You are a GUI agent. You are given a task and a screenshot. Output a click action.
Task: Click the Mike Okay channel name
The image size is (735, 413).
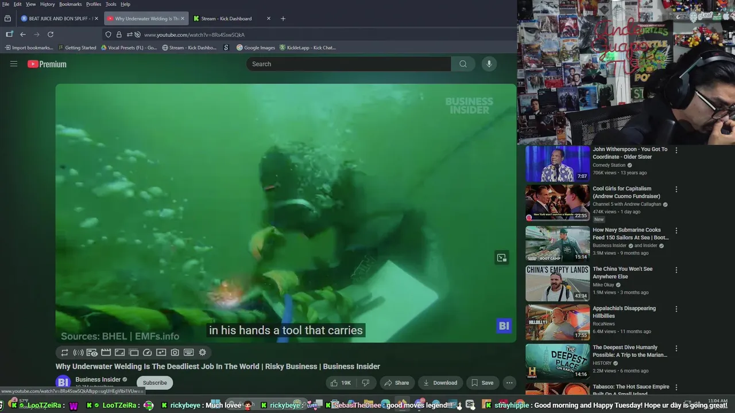(603, 285)
